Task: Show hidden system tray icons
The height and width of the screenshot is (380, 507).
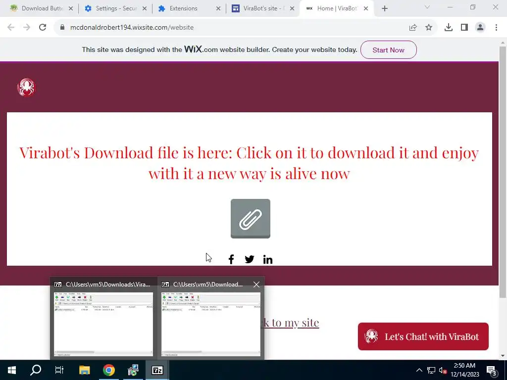Action: pos(419,370)
